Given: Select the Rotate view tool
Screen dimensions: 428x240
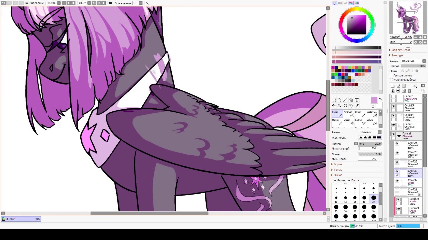Looking at the screenshot, I should (345, 106).
